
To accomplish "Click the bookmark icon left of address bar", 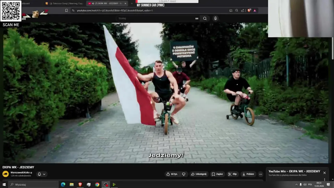I will tap(66, 10).
